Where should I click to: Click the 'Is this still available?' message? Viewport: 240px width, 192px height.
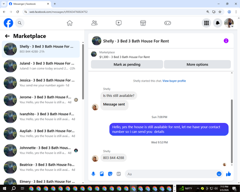(119, 96)
